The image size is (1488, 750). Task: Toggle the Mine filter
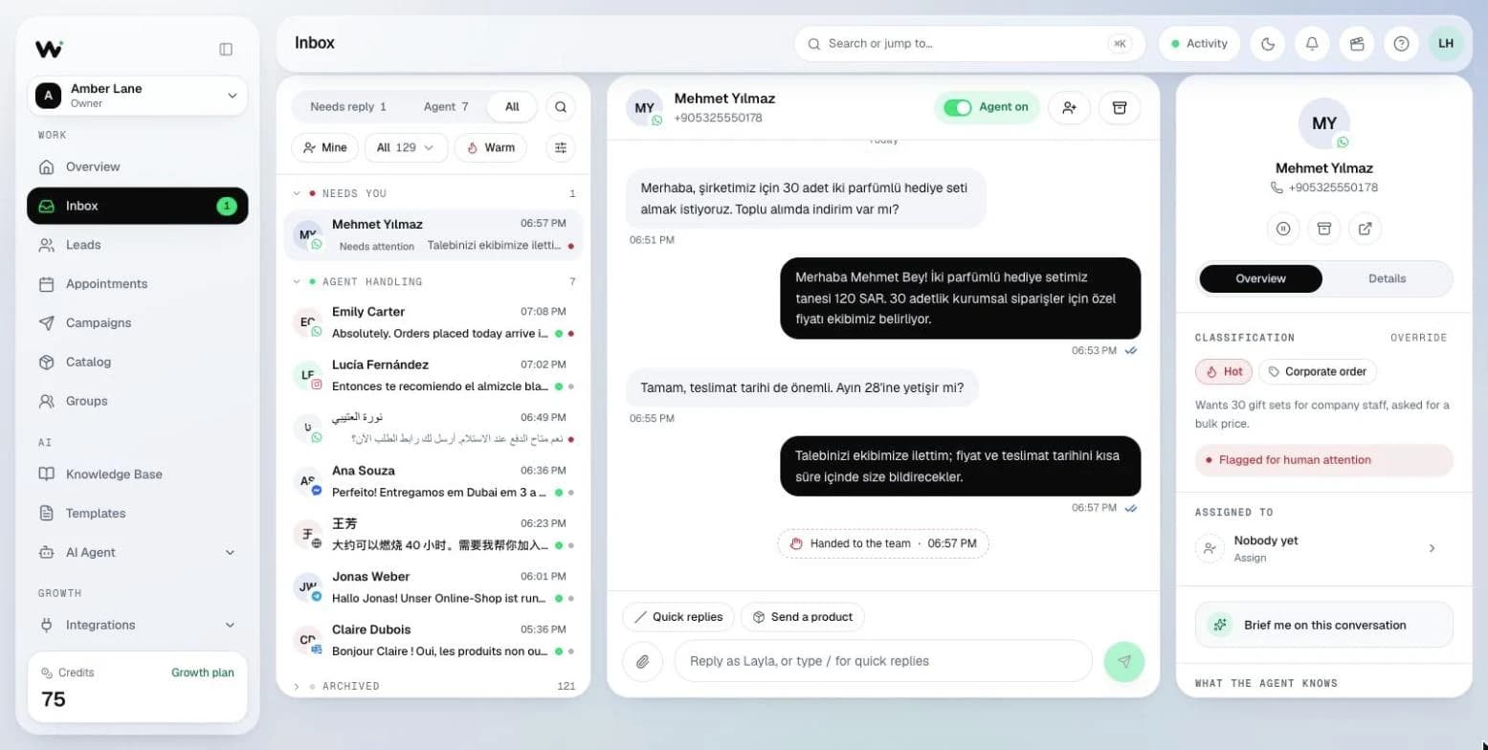coord(324,147)
